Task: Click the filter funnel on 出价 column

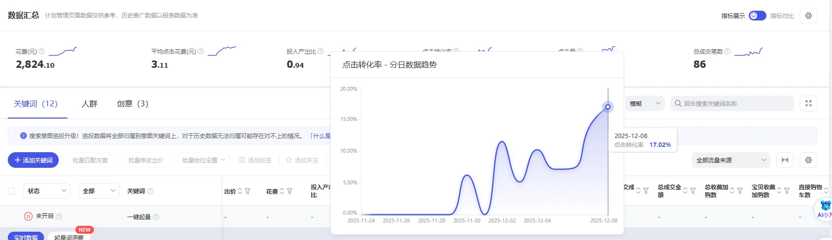Action: [x=248, y=191]
